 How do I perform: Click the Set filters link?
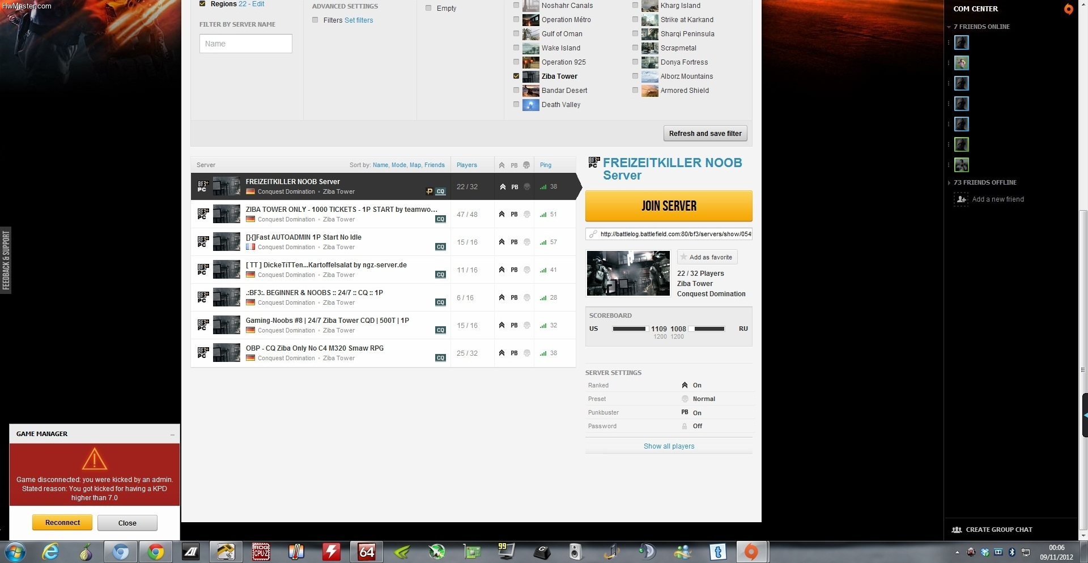pos(359,20)
